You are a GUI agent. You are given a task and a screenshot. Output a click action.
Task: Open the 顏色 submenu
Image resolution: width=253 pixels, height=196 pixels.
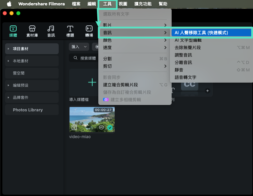click(135, 40)
